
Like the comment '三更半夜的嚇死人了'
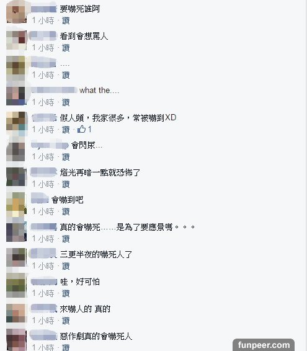coord(66,266)
